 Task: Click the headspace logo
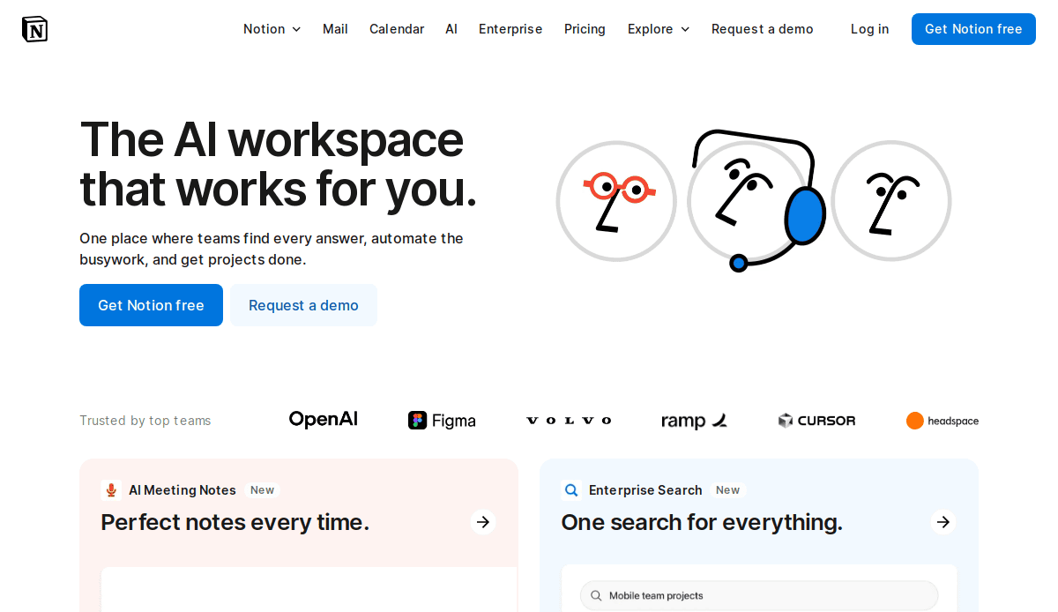[942, 421]
